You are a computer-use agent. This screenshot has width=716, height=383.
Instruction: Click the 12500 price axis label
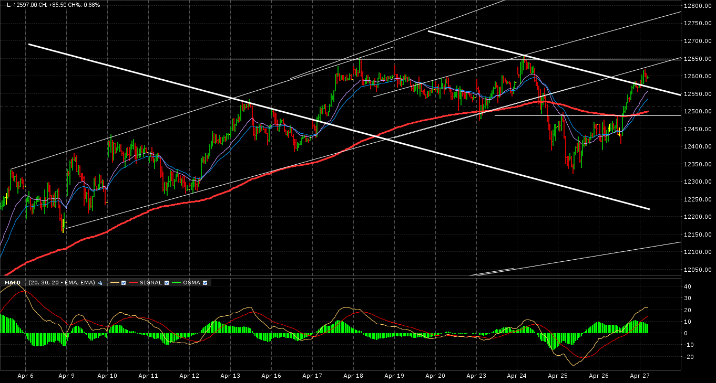[x=697, y=111]
